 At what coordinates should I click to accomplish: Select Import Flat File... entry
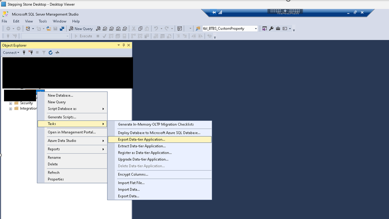click(160, 183)
